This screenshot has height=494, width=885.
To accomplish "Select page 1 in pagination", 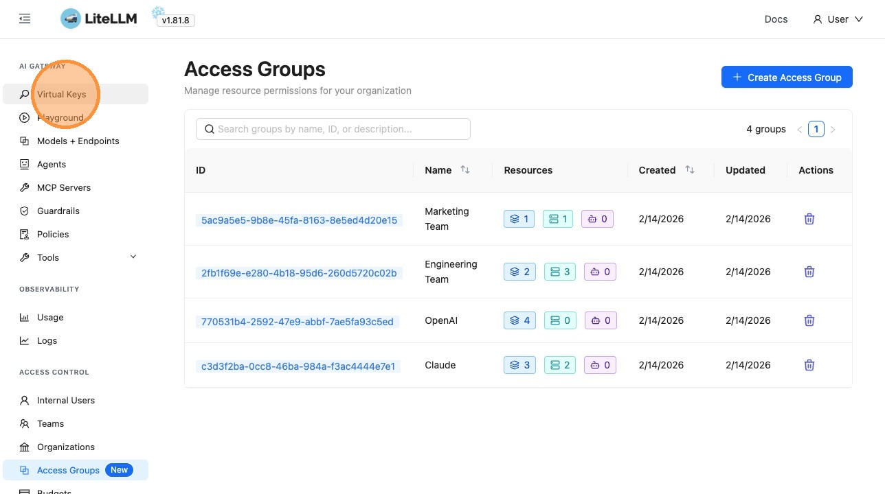I will click(816, 129).
